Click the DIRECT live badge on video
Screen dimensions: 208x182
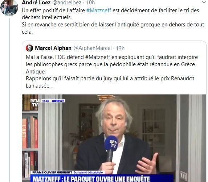pos(58,101)
